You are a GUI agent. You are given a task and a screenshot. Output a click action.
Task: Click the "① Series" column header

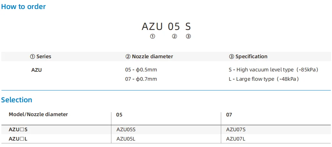click(41, 56)
